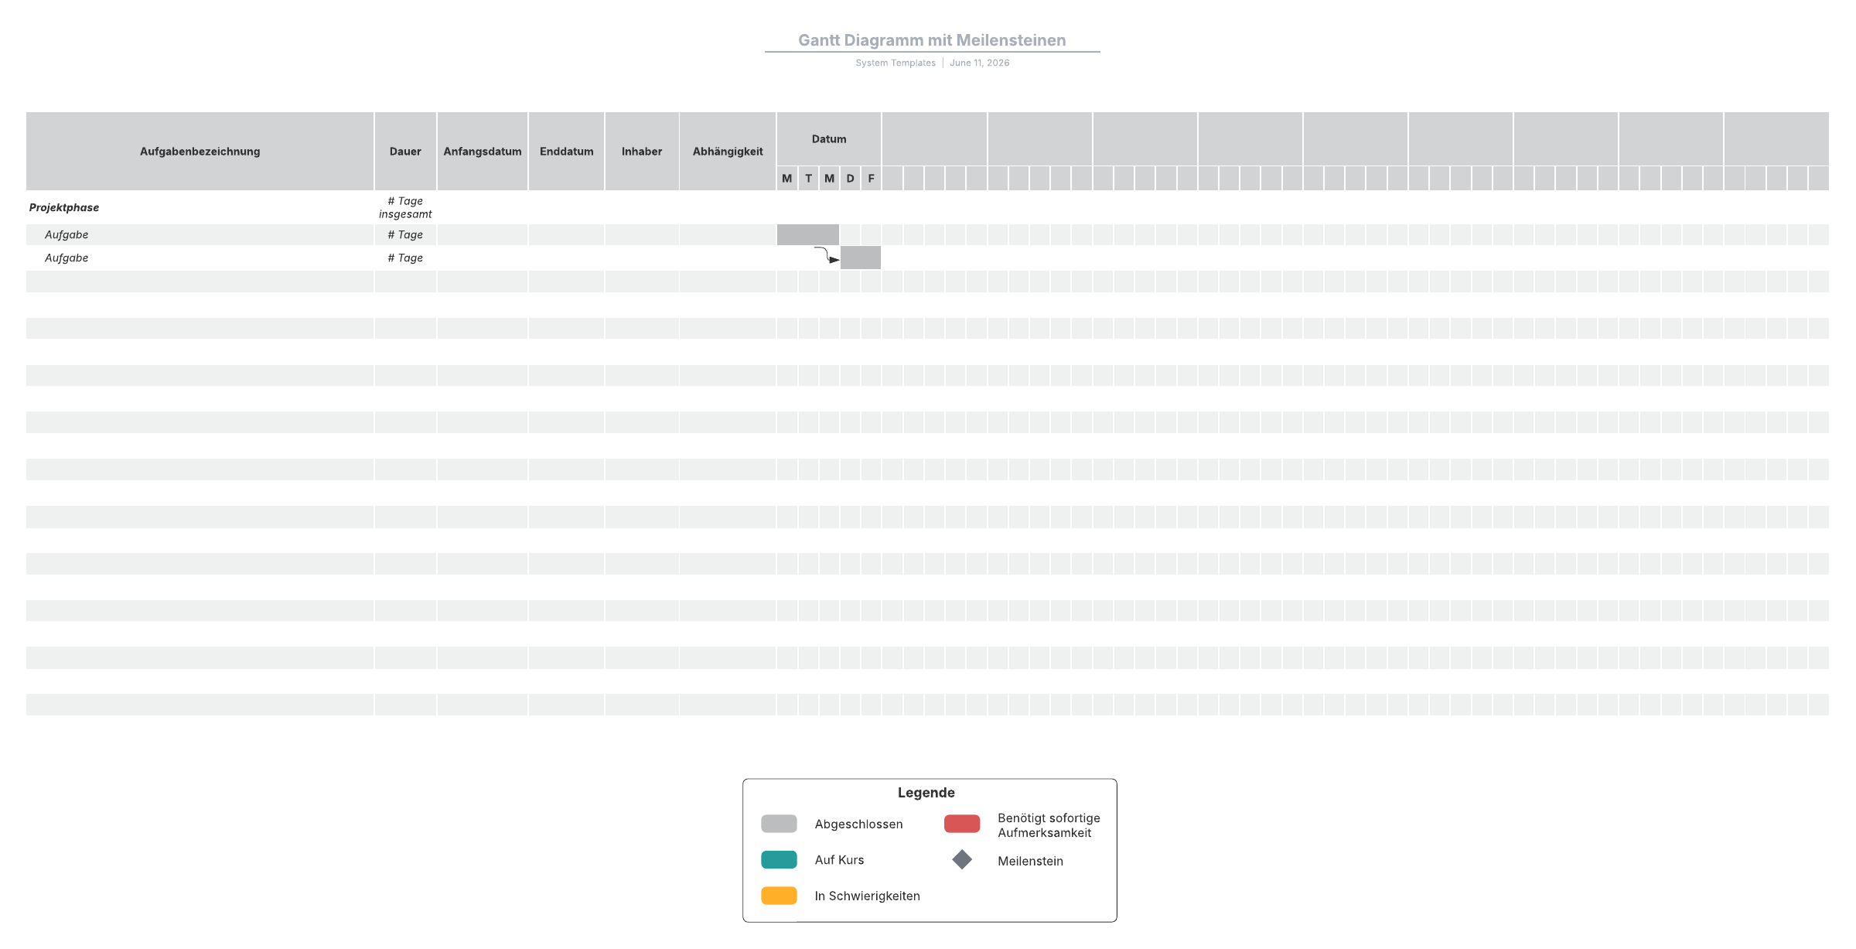The width and height of the screenshot is (1856, 949).
Task: Click the red Benötigt sofortige Aufmerksamkeit swatch
Action: 962,824
